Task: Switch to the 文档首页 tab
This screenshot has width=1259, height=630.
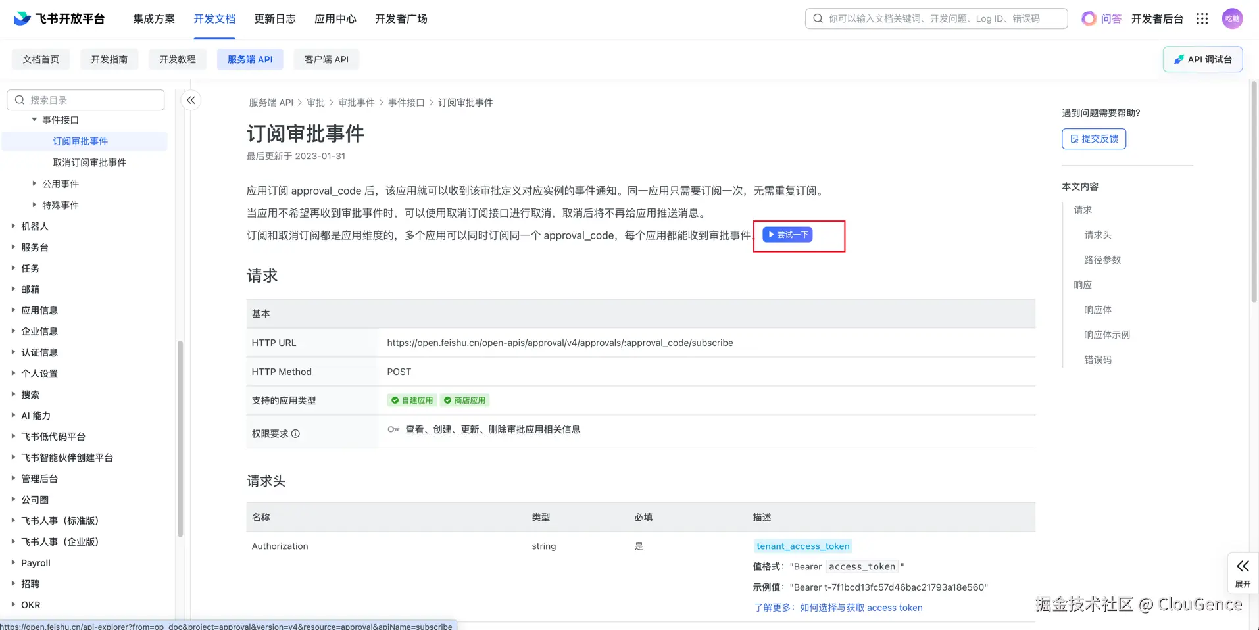Action: pos(41,59)
